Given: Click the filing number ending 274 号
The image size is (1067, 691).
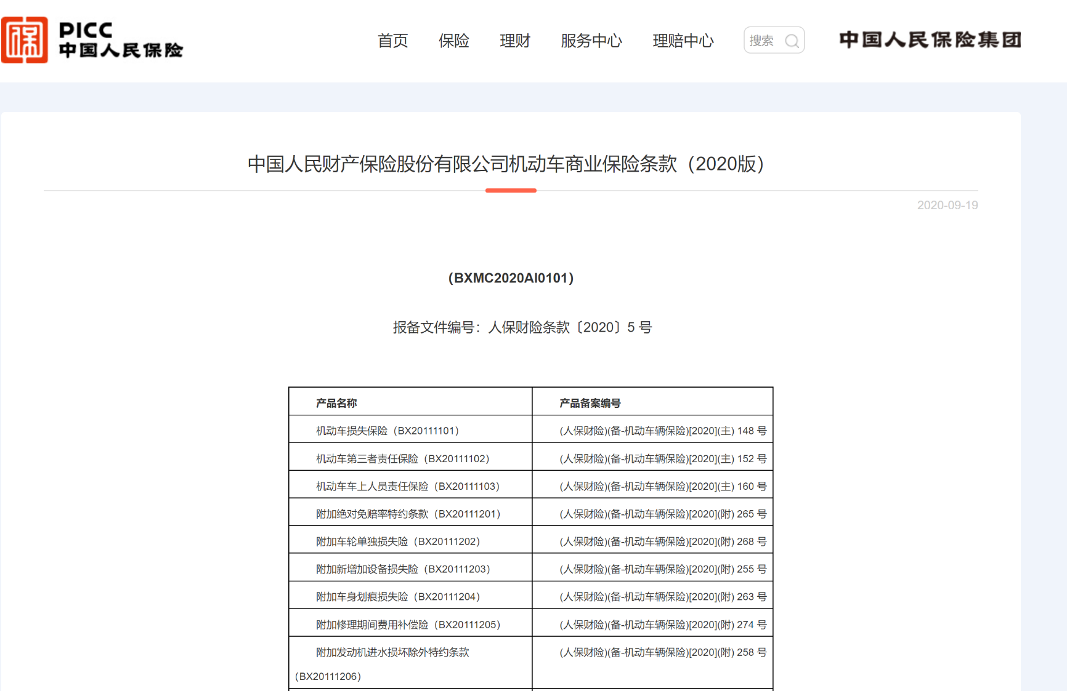Looking at the screenshot, I should pyautogui.click(x=663, y=625).
